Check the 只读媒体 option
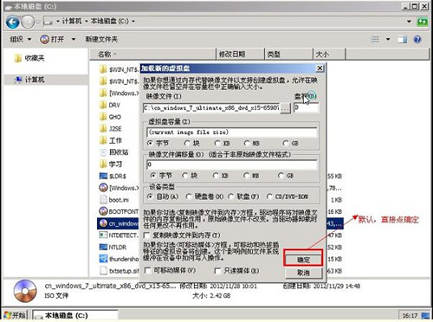 217,271
